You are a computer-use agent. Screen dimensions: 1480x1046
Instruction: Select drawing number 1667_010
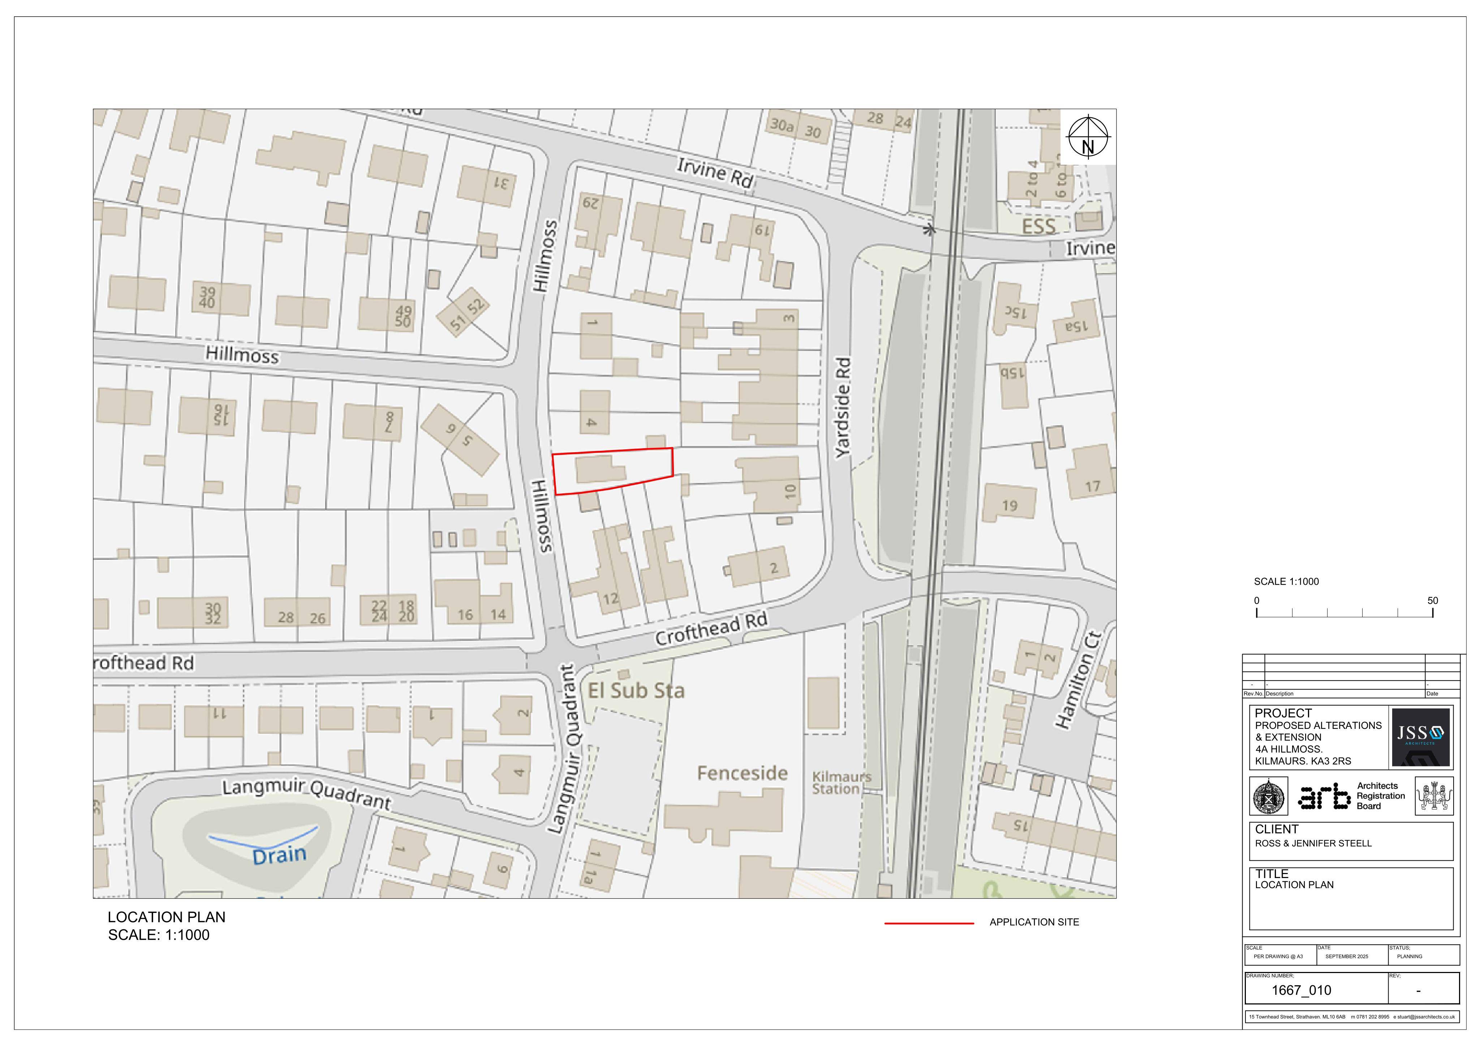[1301, 990]
